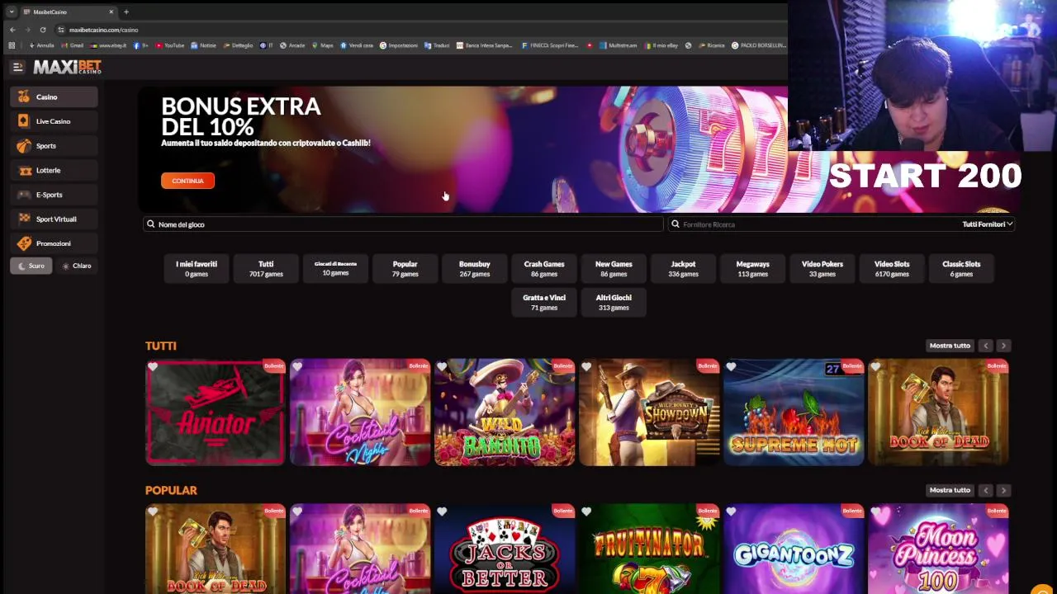The height and width of the screenshot is (594, 1057).
Task: Select Video Slots category
Action: point(892,268)
